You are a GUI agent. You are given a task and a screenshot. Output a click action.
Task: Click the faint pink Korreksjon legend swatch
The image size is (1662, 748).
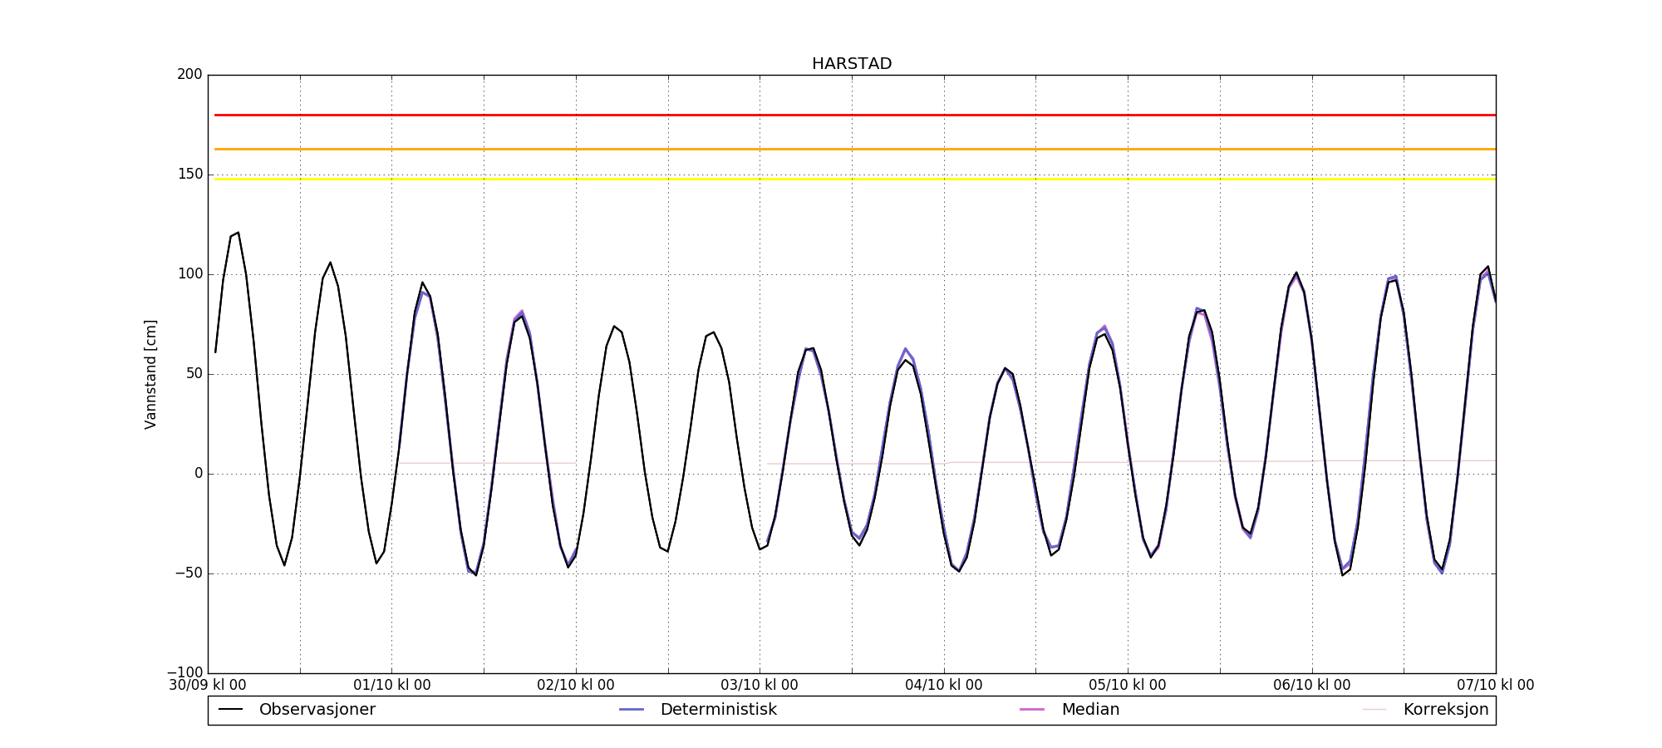tap(1374, 710)
